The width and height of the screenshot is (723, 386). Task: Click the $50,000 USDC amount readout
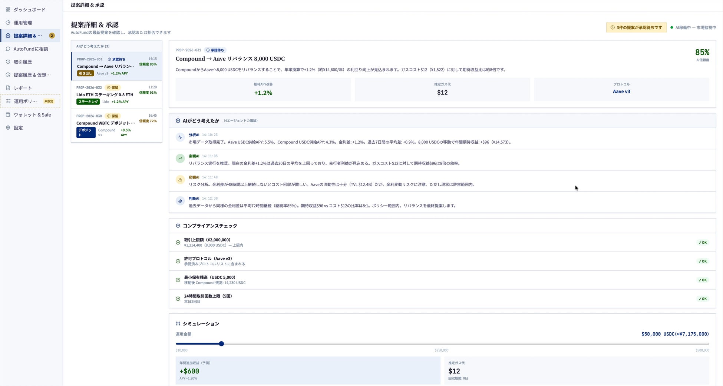[x=675, y=334]
